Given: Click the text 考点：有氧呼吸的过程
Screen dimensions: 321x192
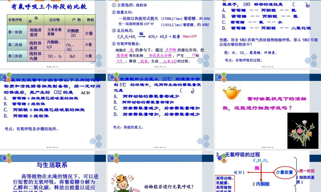Looking at the screenshot, I should 243,60.
